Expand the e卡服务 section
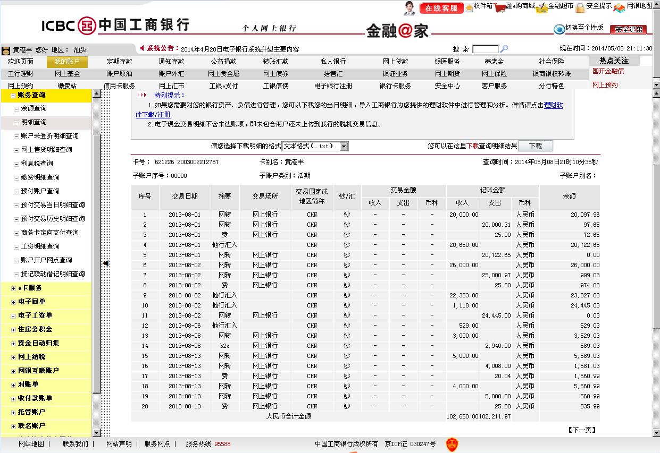 [x=13, y=288]
